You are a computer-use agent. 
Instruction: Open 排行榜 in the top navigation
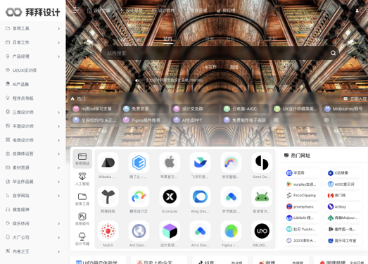click(x=226, y=11)
